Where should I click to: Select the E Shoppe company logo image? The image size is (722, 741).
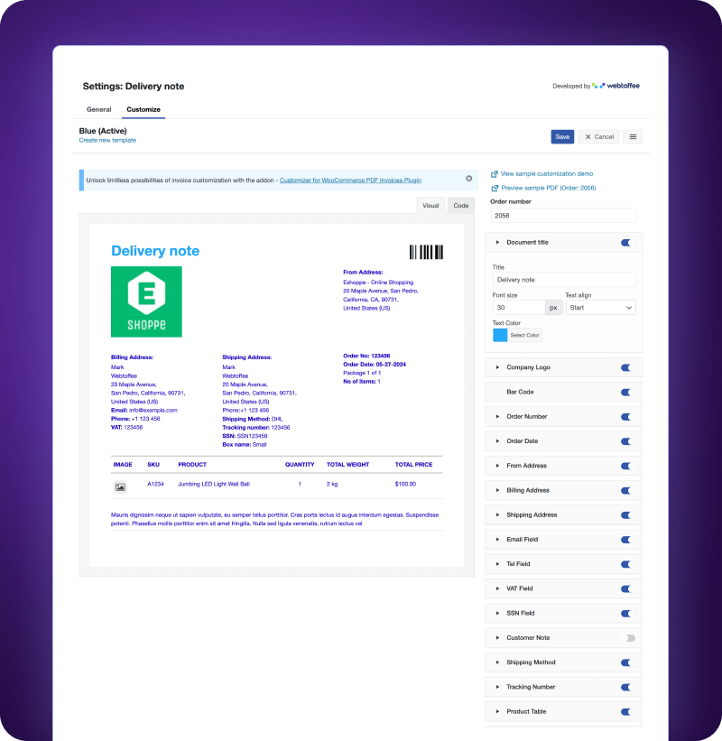(146, 301)
